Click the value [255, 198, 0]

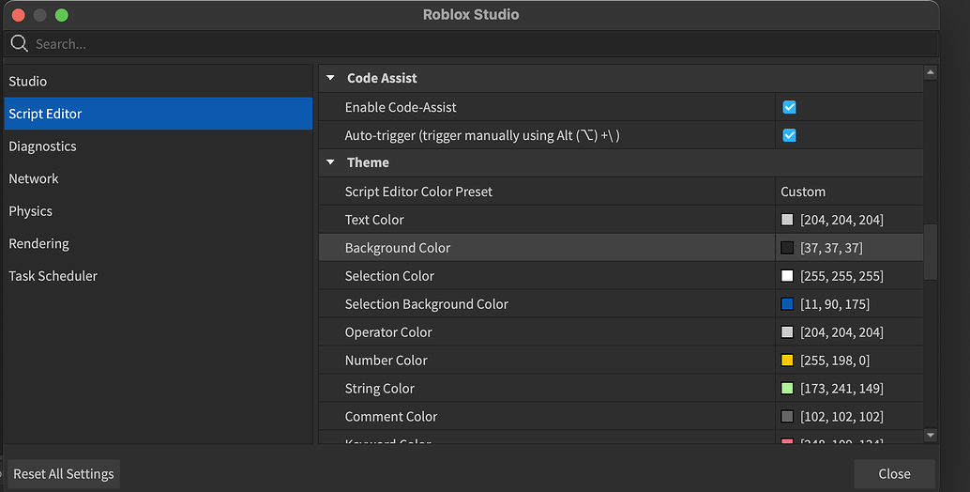tap(835, 361)
